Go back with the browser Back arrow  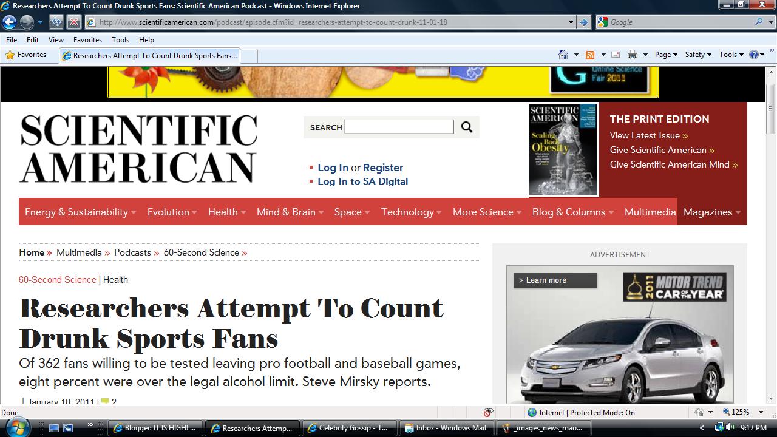click(9, 22)
